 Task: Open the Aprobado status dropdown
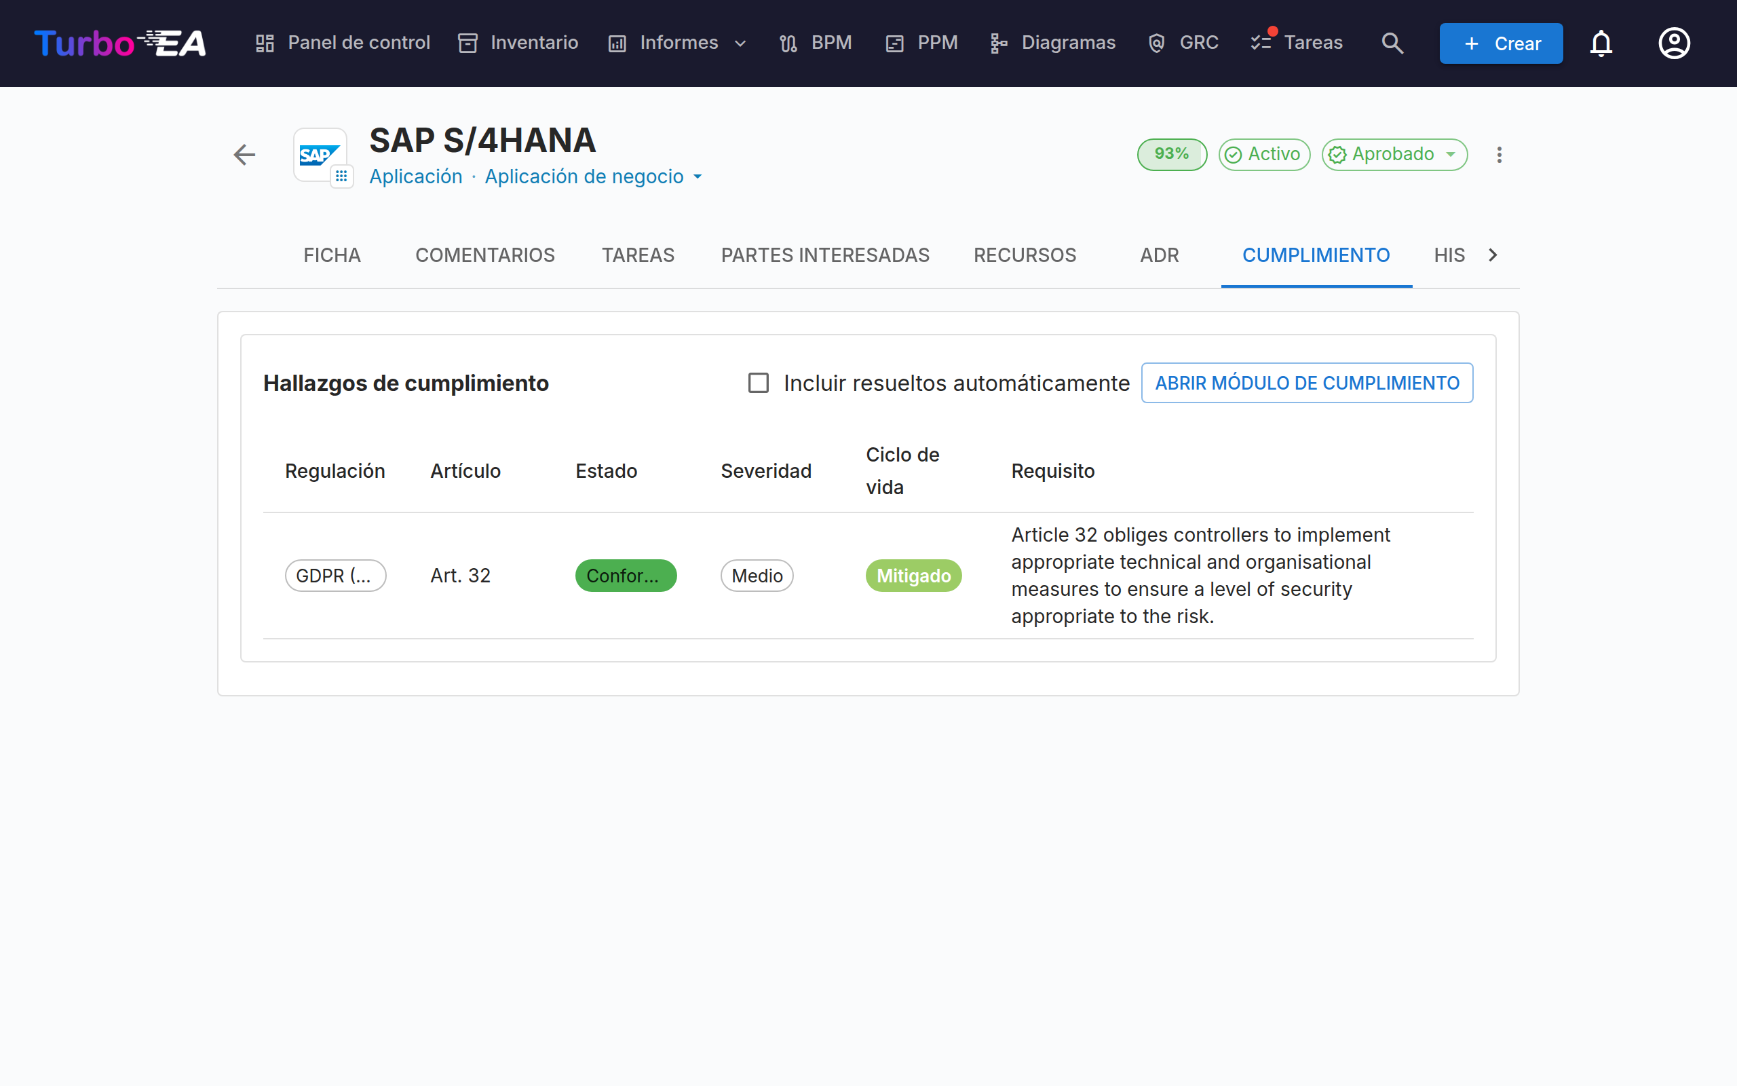1394,155
